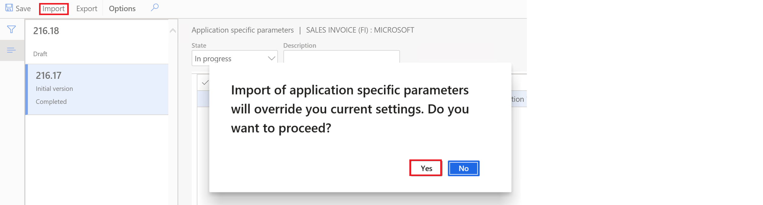Toggle the lines list view icon
This screenshot has width=763, height=205.
coord(12,50)
